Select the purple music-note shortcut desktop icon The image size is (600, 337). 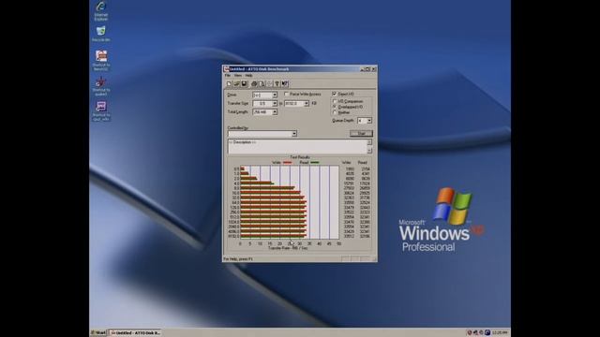coord(101,111)
